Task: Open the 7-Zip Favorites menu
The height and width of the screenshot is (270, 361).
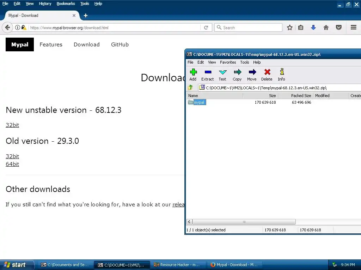Action: pyautogui.click(x=228, y=62)
